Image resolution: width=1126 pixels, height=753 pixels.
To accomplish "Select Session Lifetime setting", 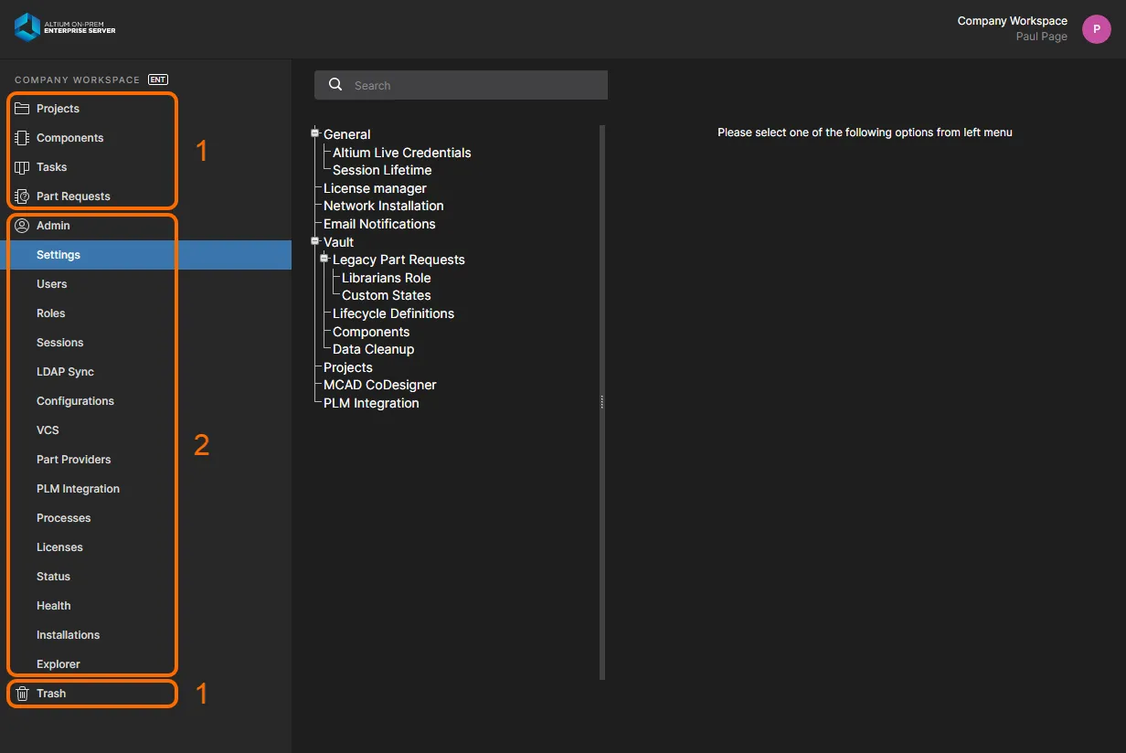I will 382,170.
